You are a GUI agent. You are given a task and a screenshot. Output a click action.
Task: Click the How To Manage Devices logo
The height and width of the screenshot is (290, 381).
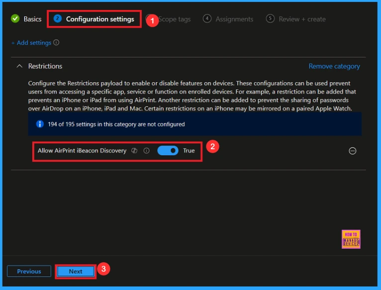pyautogui.click(x=351, y=239)
